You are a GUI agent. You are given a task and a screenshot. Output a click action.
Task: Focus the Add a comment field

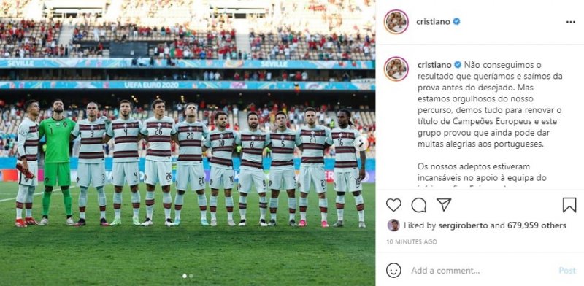480,271
